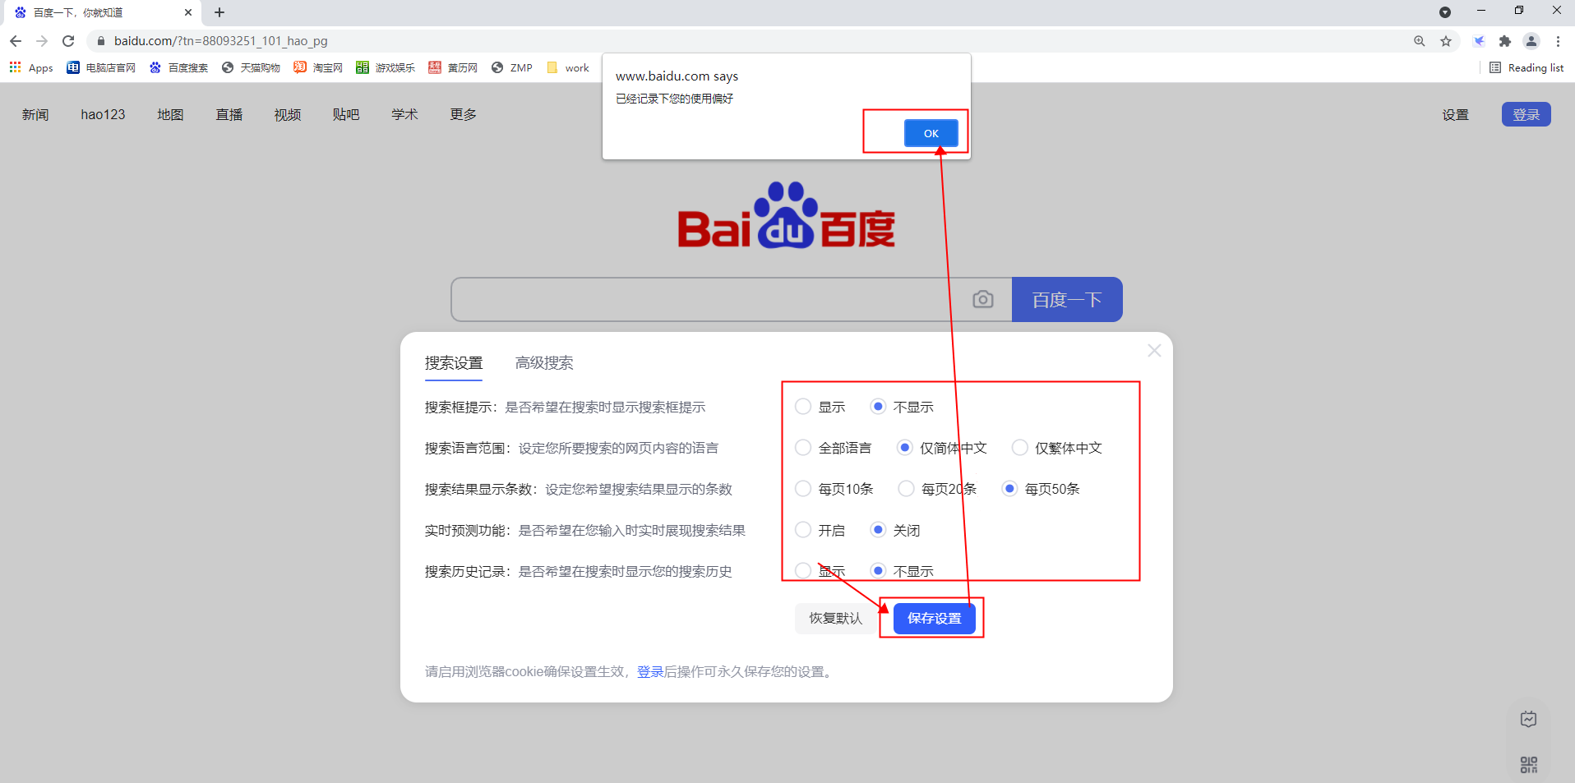Close the 百度一下 browser tab
Screen dimensions: 1575x783
point(188,12)
